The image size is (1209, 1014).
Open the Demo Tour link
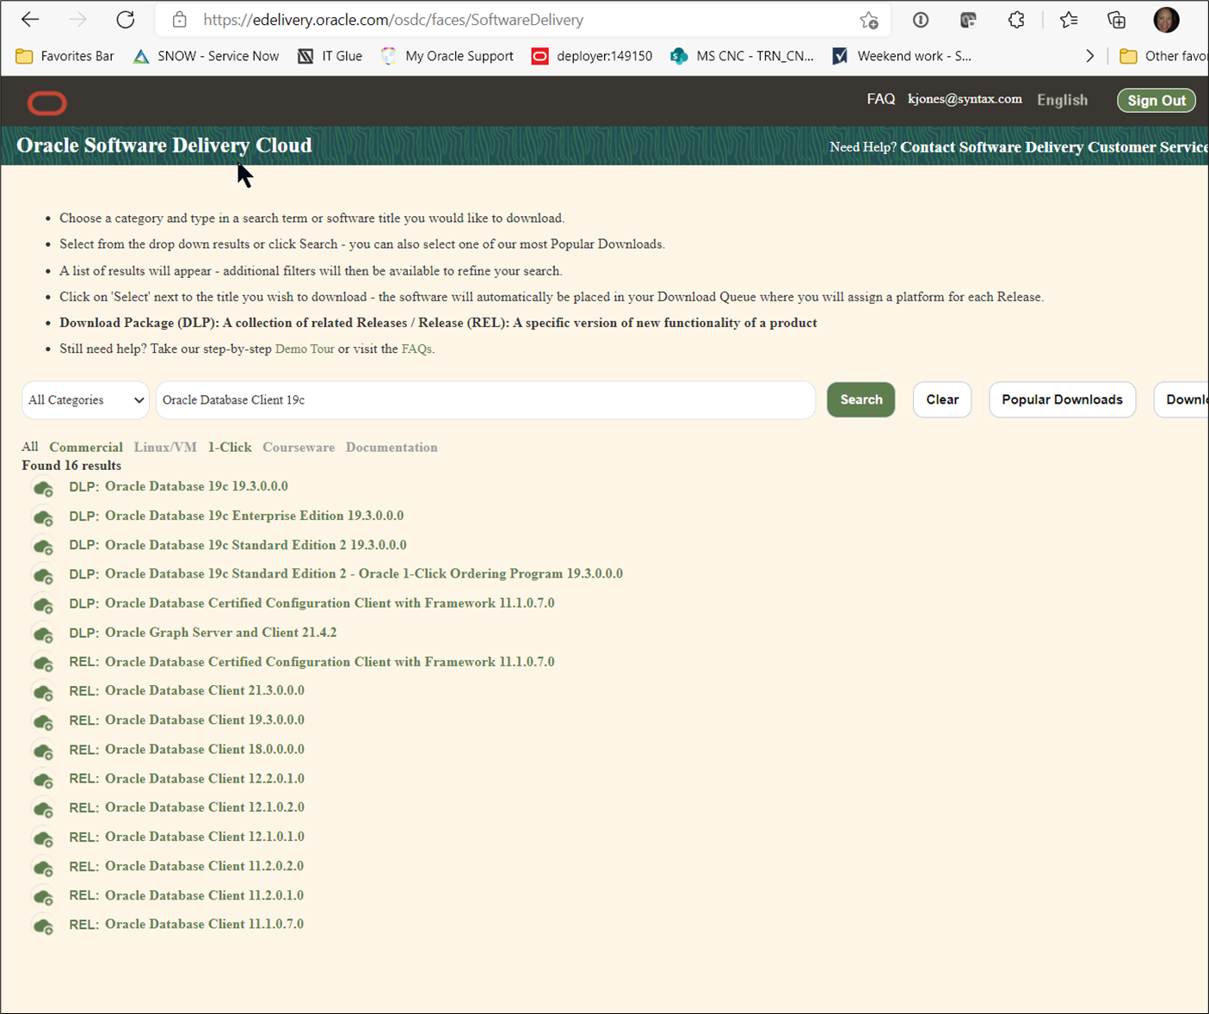point(305,349)
